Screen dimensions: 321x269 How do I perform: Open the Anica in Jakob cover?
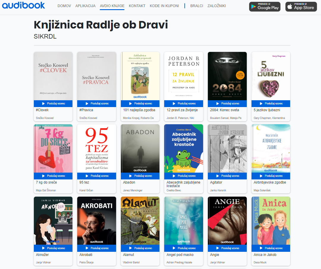click(271, 221)
